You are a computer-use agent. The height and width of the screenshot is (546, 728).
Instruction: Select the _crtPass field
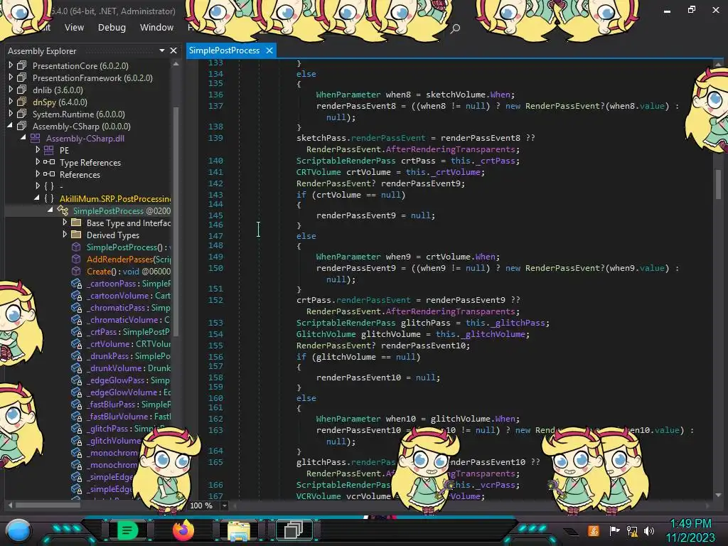pos(128,331)
